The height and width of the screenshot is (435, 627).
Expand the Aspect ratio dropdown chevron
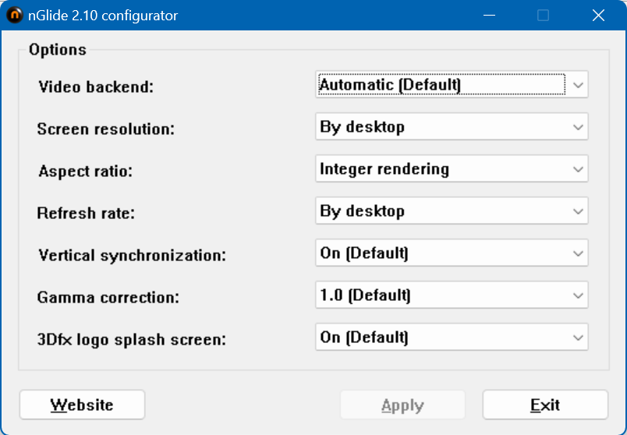coord(577,169)
